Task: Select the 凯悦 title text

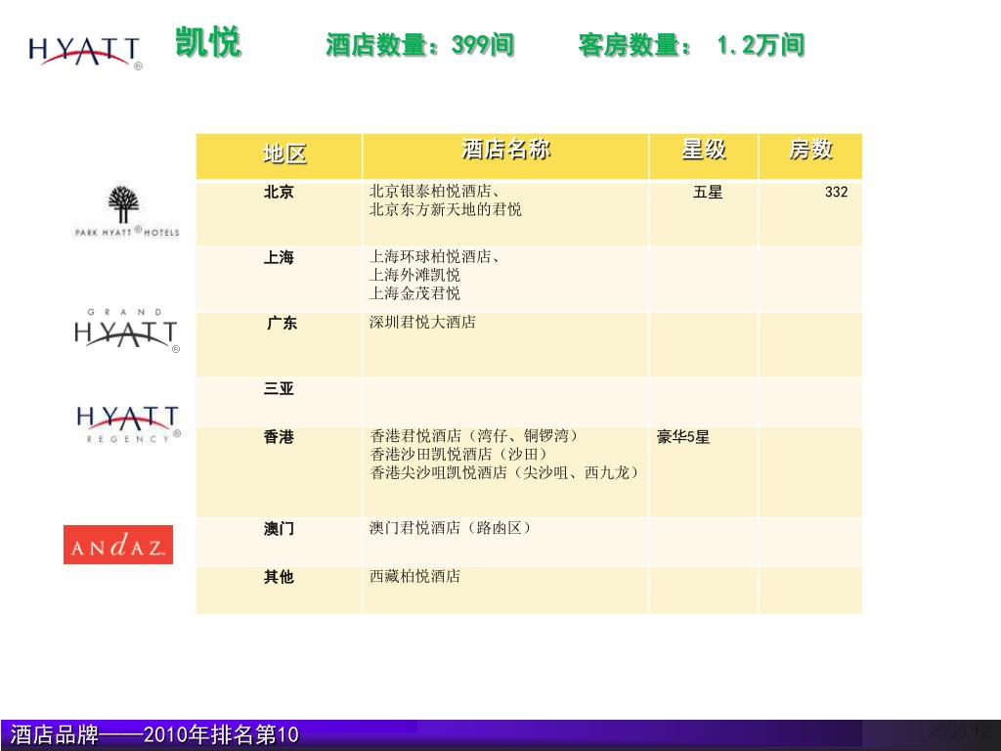Action: (208, 43)
